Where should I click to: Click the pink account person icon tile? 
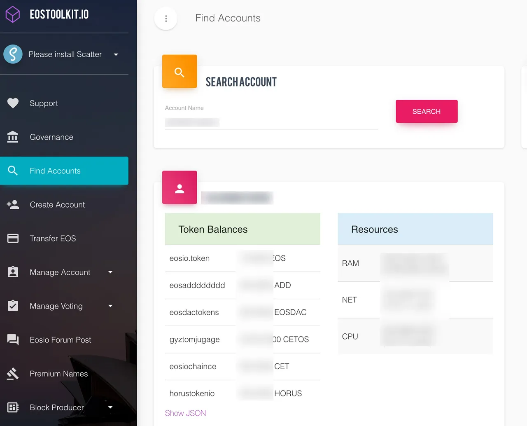click(x=180, y=187)
